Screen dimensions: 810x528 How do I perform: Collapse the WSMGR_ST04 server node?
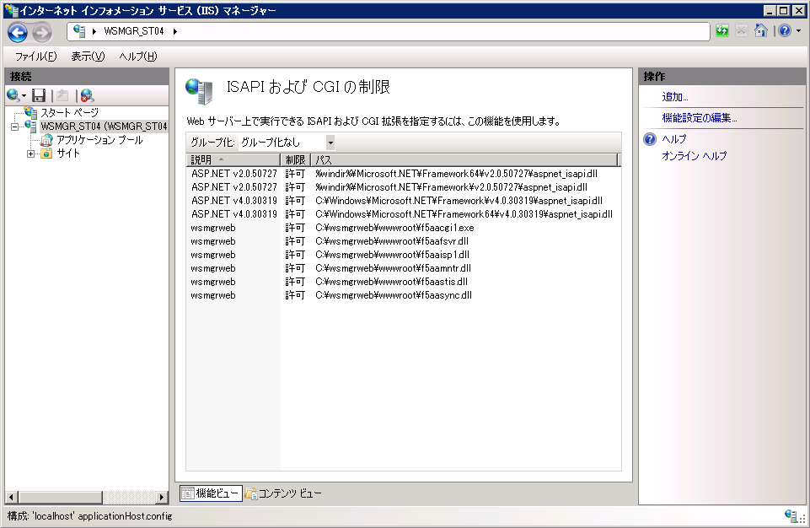pos(15,127)
